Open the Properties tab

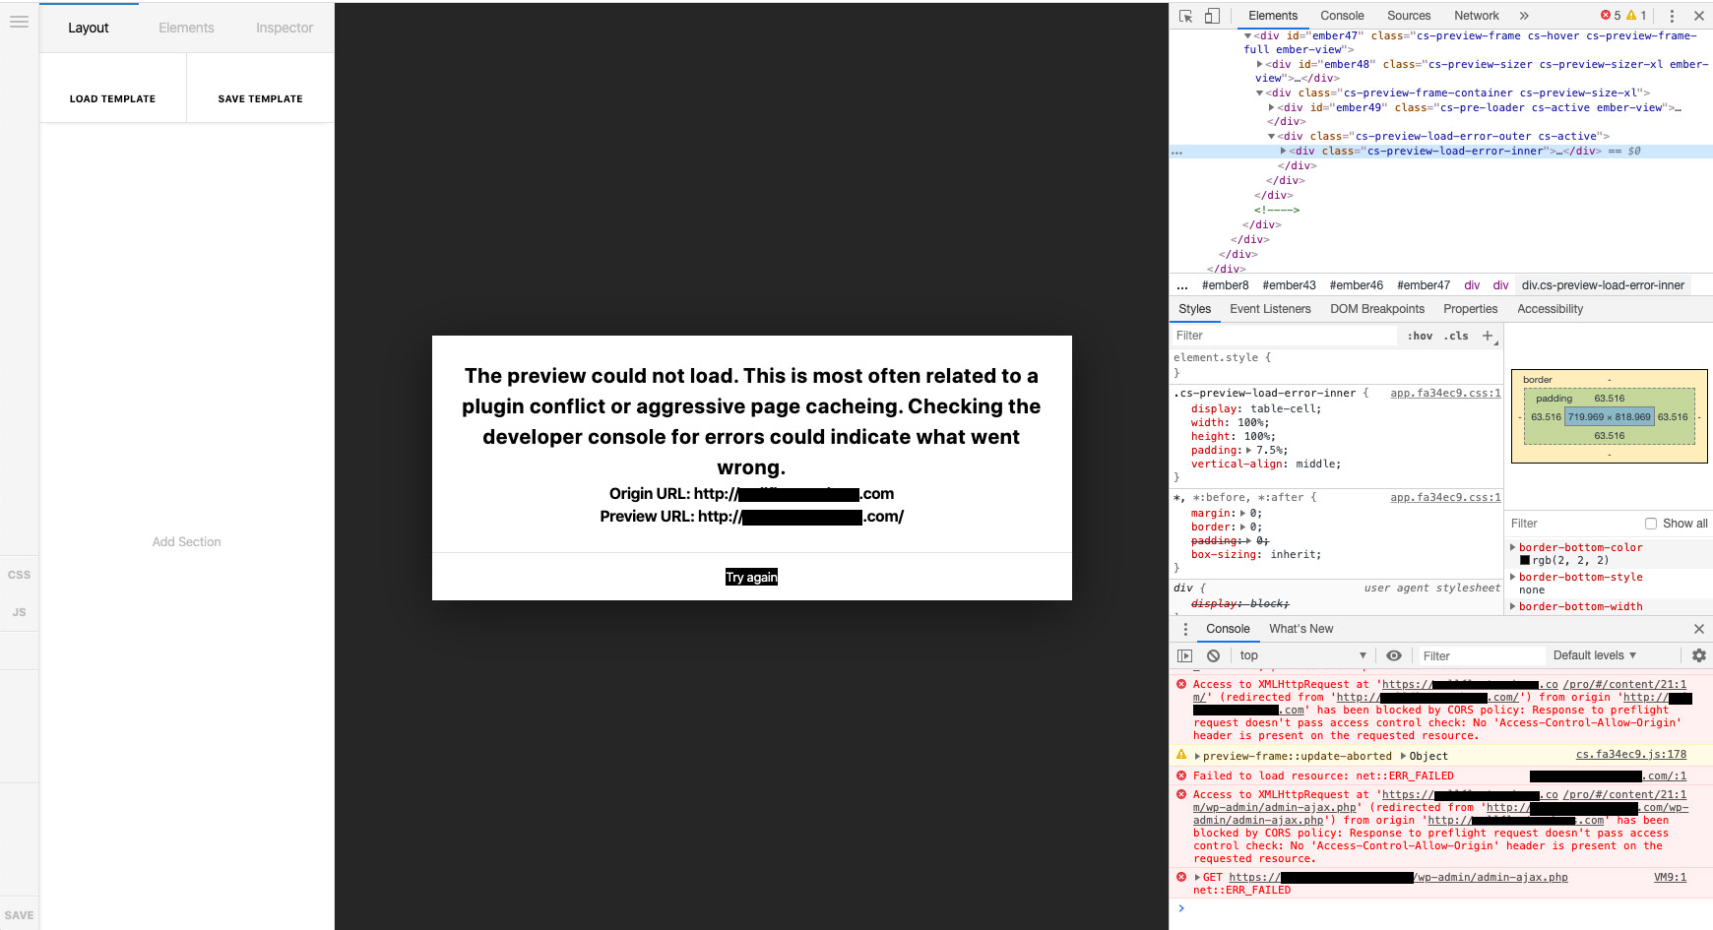pyautogui.click(x=1471, y=309)
